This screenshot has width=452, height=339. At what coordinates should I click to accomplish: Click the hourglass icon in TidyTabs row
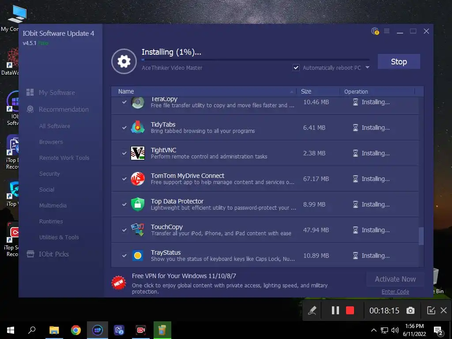pyautogui.click(x=355, y=128)
